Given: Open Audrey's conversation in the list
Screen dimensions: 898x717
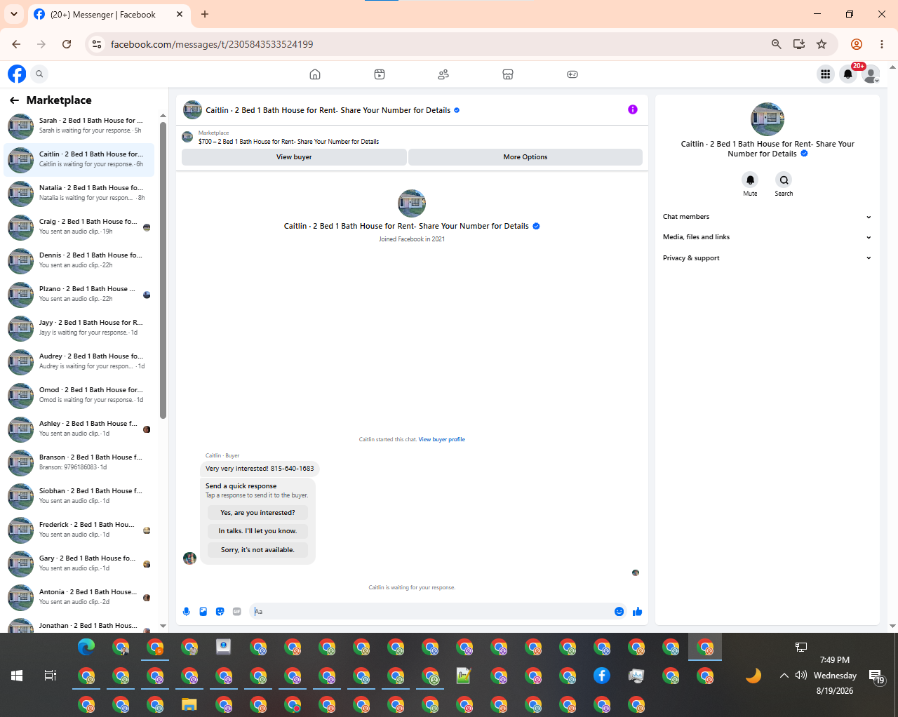Looking at the screenshot, I should 79,362.
